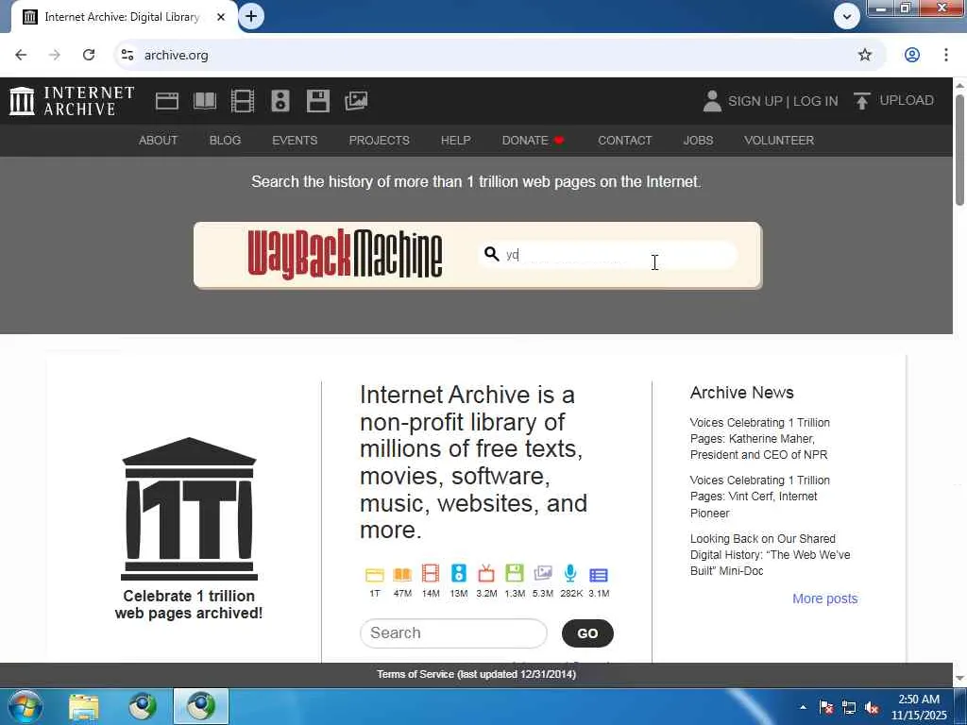The height and width of the screenshot is (725, 967).
Task: Open the 5.3M images collection icon
Action: (x=543, y=573)
